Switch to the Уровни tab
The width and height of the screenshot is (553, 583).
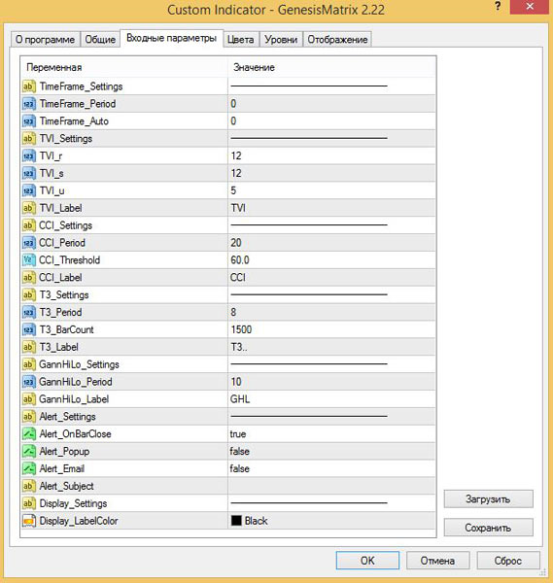pyautogui.click(x=281, y=40)
